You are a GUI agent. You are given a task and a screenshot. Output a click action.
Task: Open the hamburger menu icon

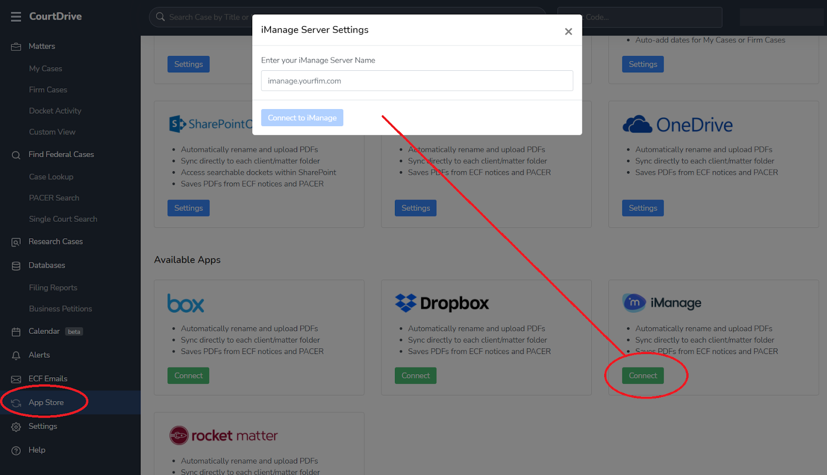coord(16,17)
